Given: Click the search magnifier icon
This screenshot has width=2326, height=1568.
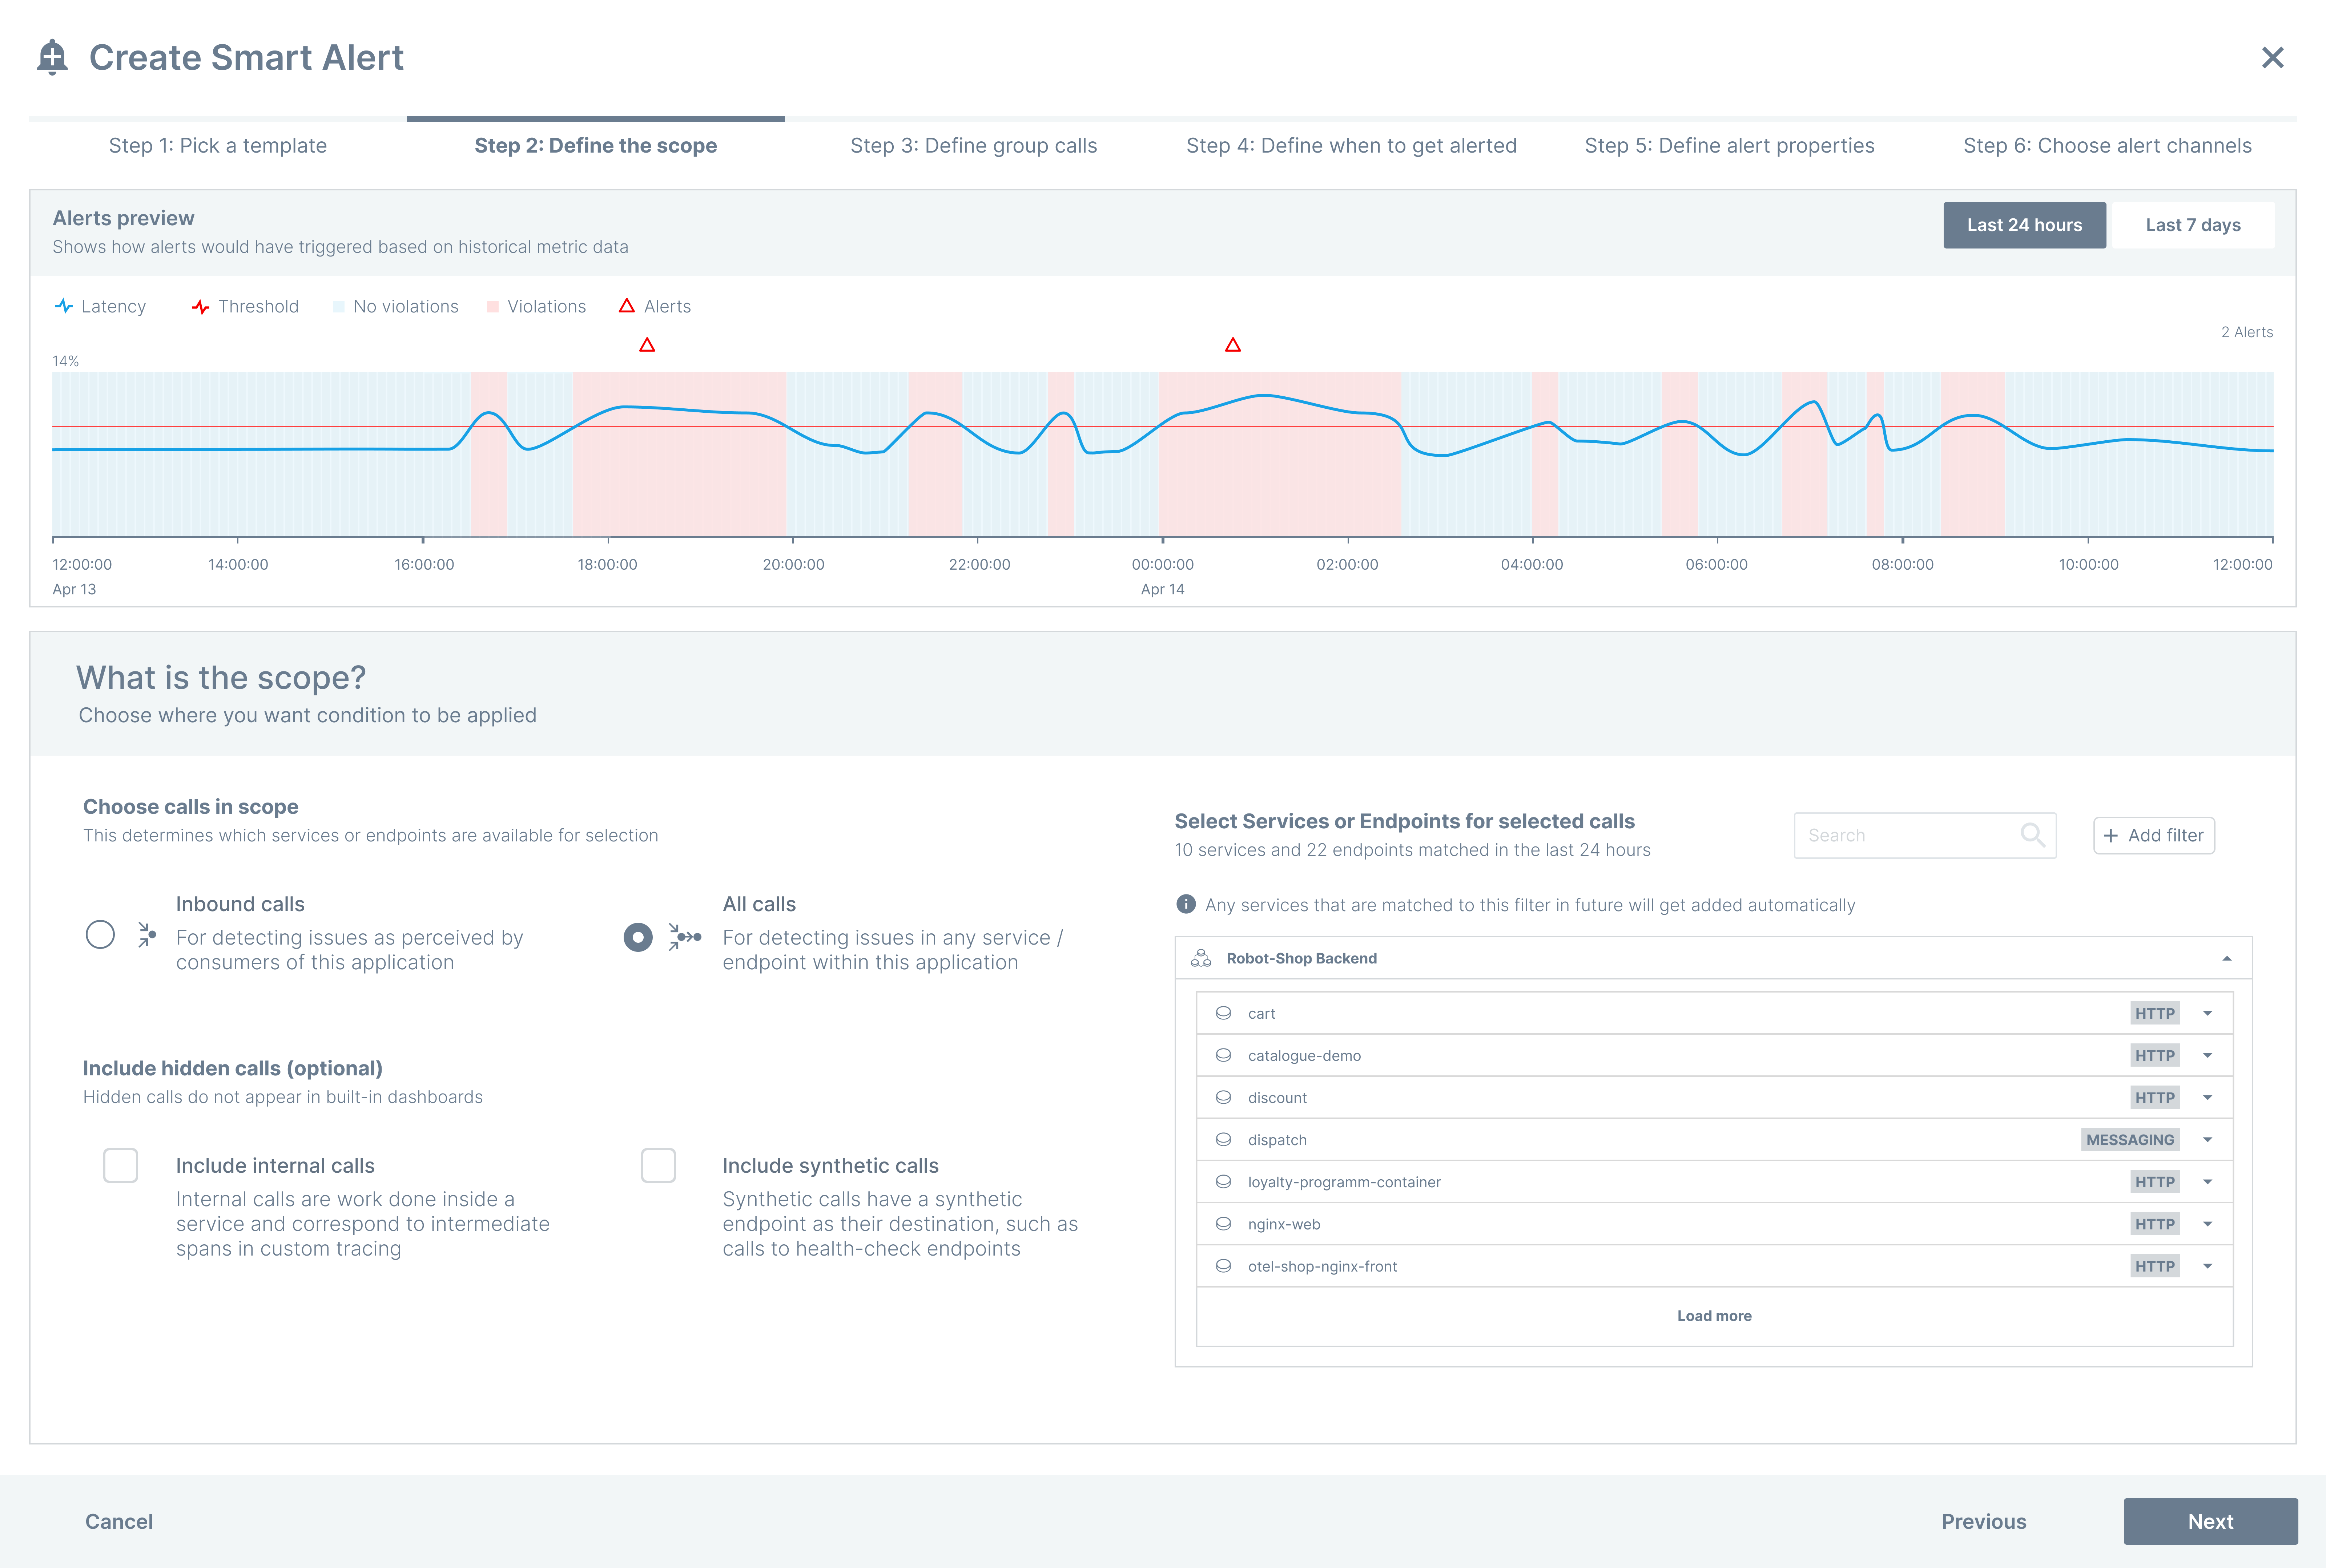Looking at the screenshot, I should tap(2032, 835).
